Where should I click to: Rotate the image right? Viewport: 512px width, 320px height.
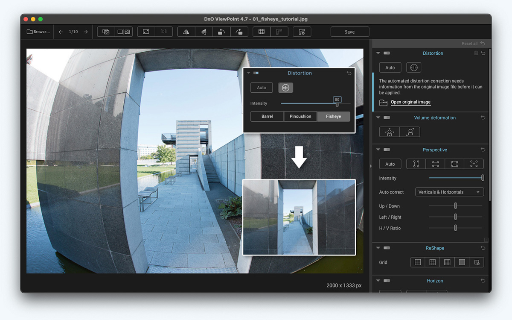(x=239, y=32)
